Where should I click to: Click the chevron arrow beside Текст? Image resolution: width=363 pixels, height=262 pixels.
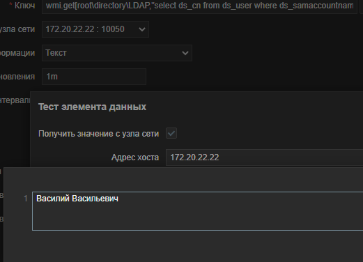[x=185, y=53]
